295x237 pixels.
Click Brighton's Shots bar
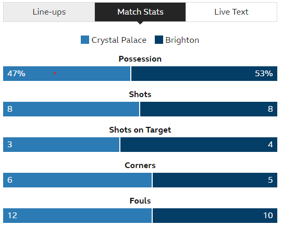pyautogui.click(x=208, y=109)
